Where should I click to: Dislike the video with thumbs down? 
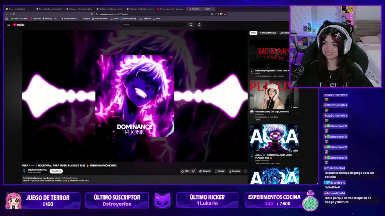193,171
